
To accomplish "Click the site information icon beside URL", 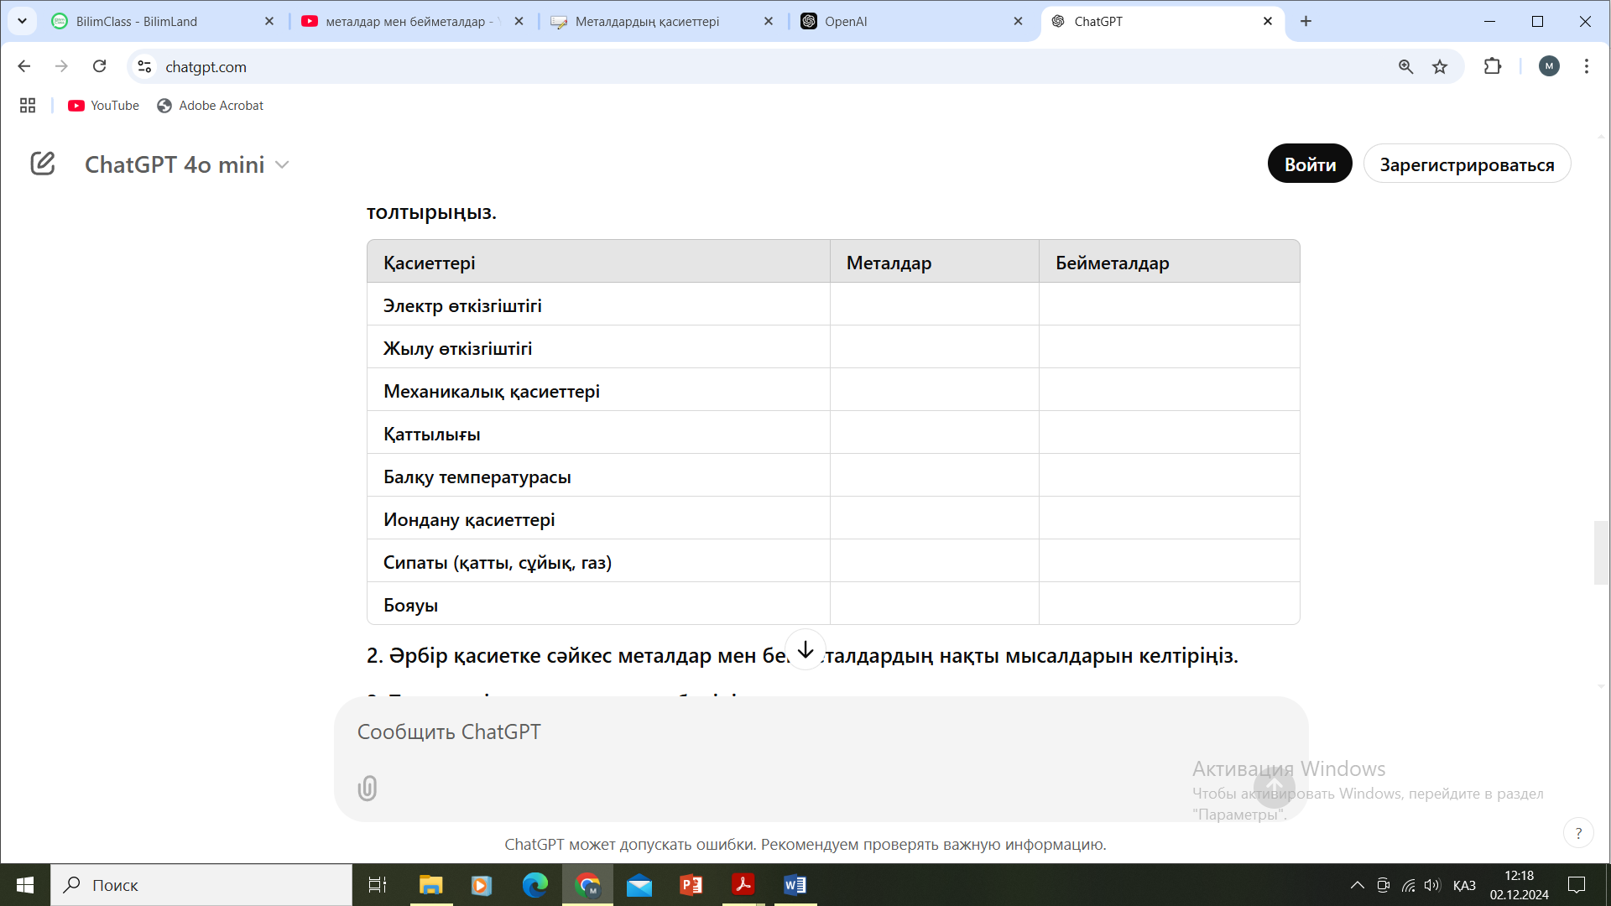I will (x=144, y=66).
